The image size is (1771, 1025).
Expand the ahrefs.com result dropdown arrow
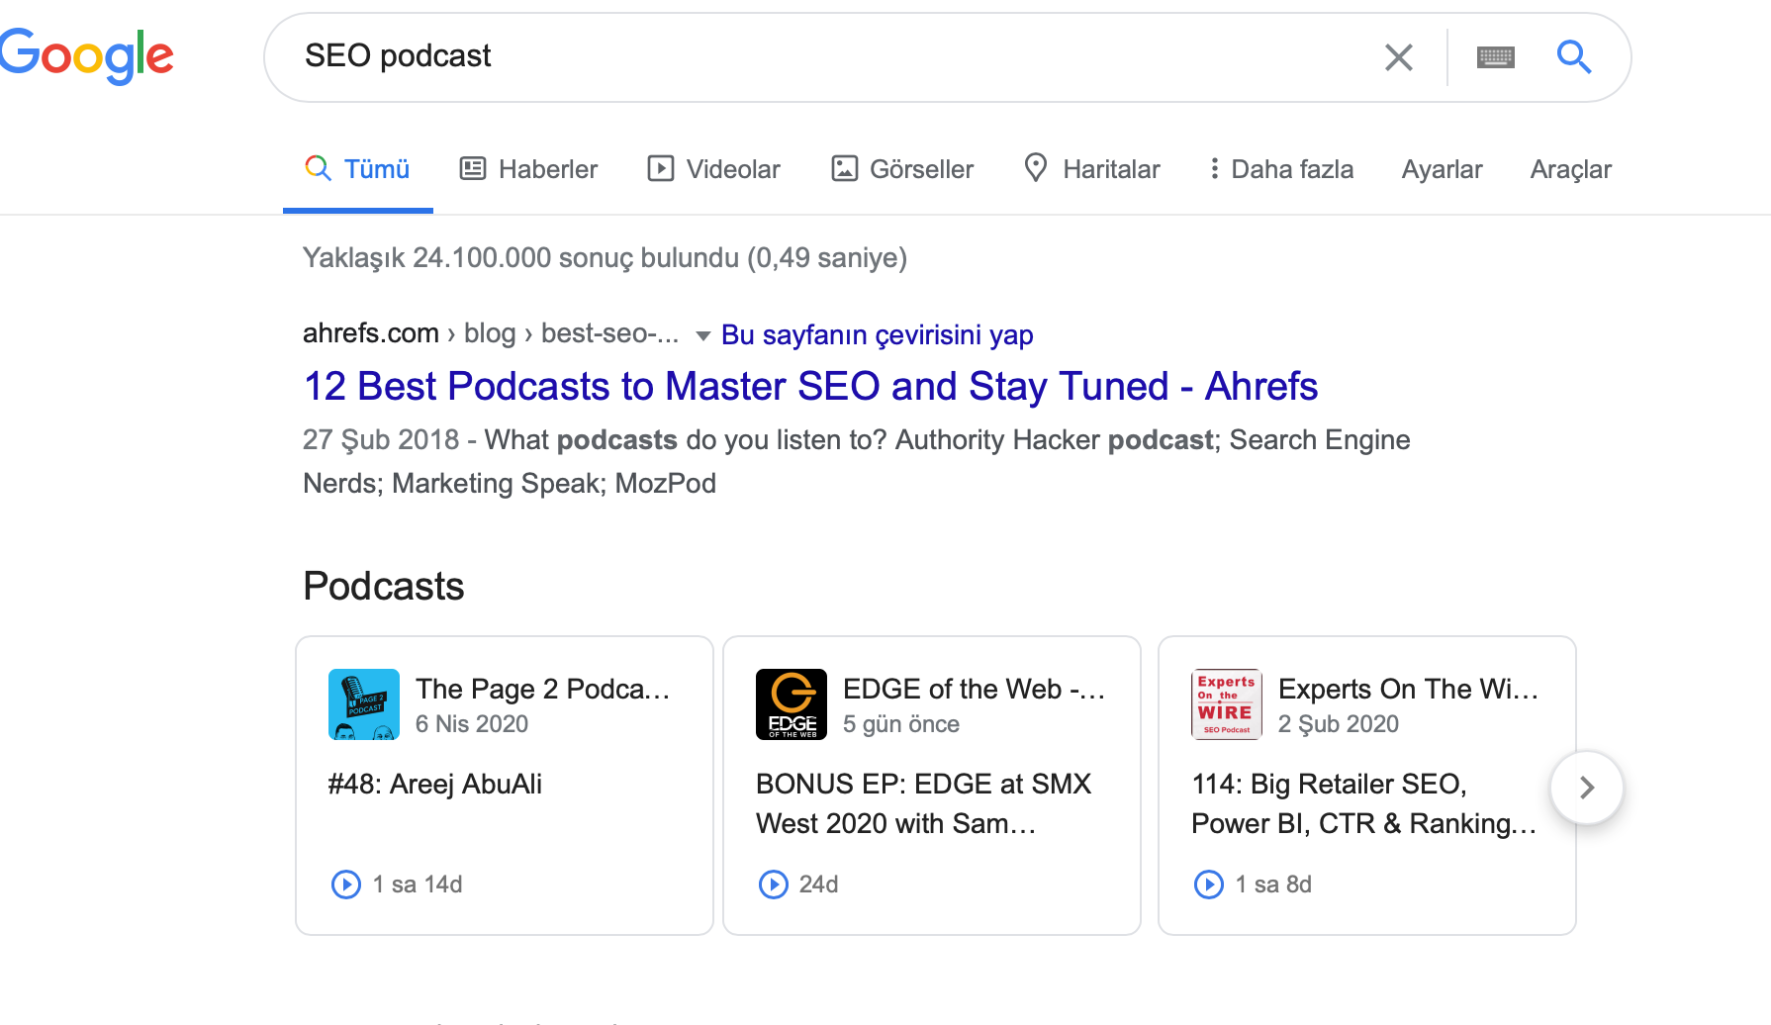[x=702, y=335]
